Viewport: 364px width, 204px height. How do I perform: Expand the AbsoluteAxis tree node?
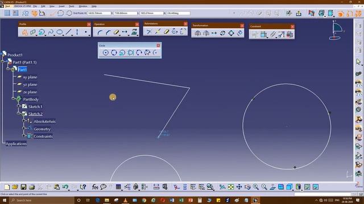(x=24, y=121)
